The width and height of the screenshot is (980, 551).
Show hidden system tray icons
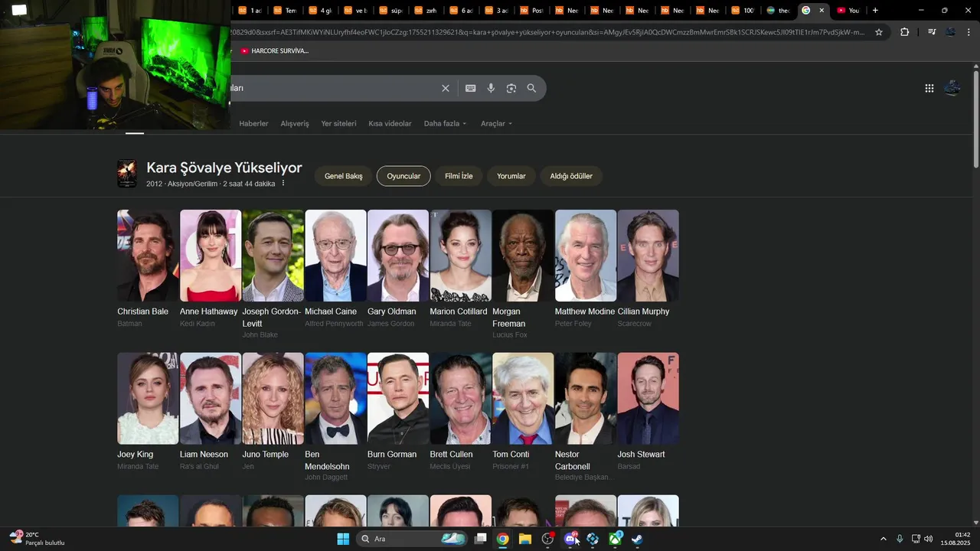coord(883,539)
